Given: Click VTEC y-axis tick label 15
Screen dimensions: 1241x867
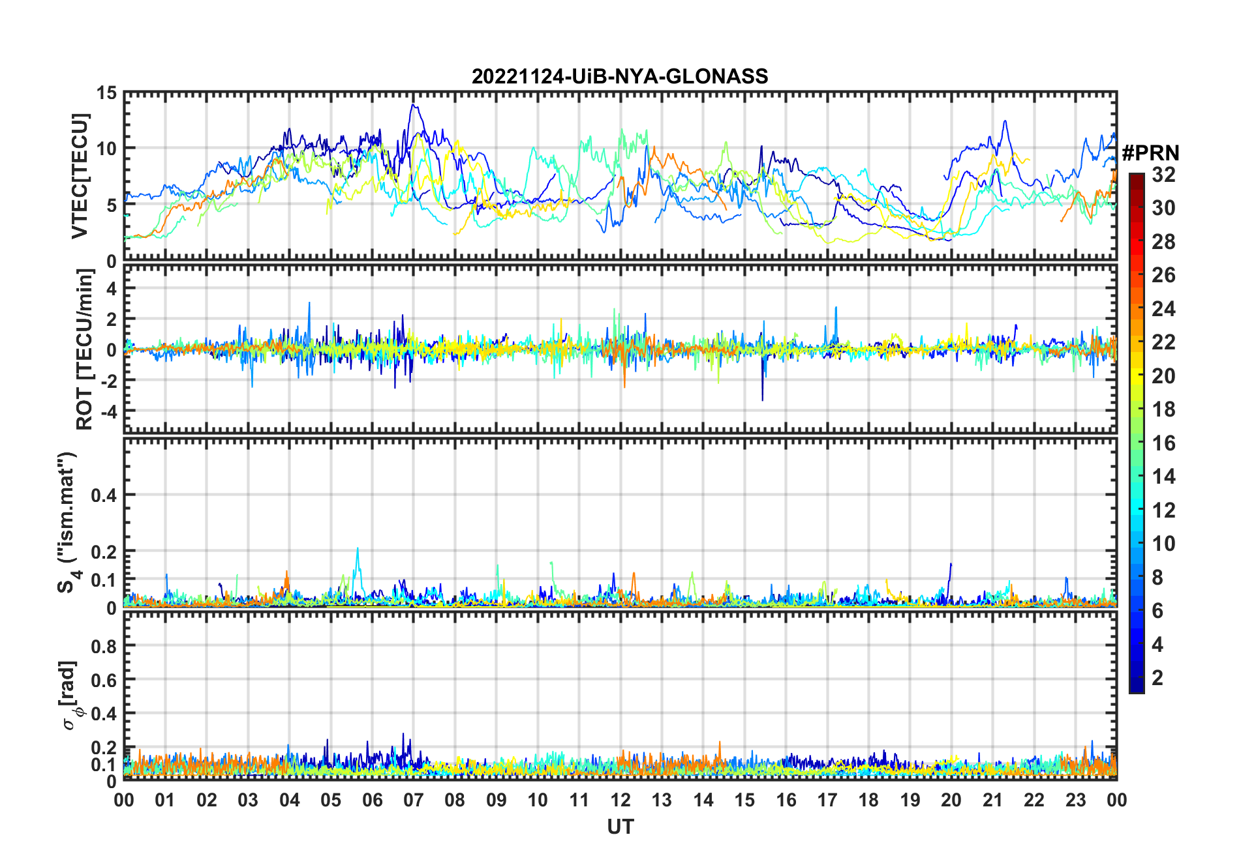Looking at the screenshot, I should (x=107, y=93).
